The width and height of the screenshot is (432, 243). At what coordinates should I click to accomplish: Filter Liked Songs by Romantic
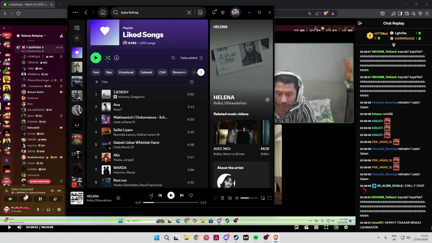pos(180,72)
